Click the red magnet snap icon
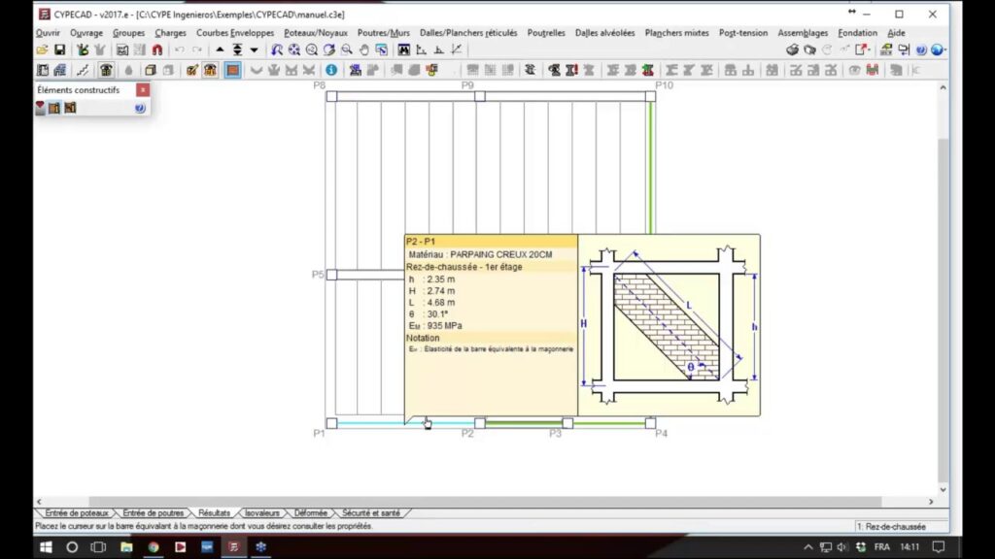This screenshot has width=995, height=559. (157, 49)
